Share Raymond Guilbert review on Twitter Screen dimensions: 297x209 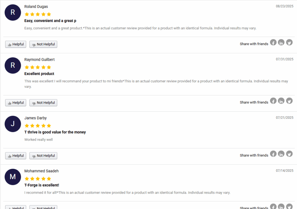click(289, 101)
